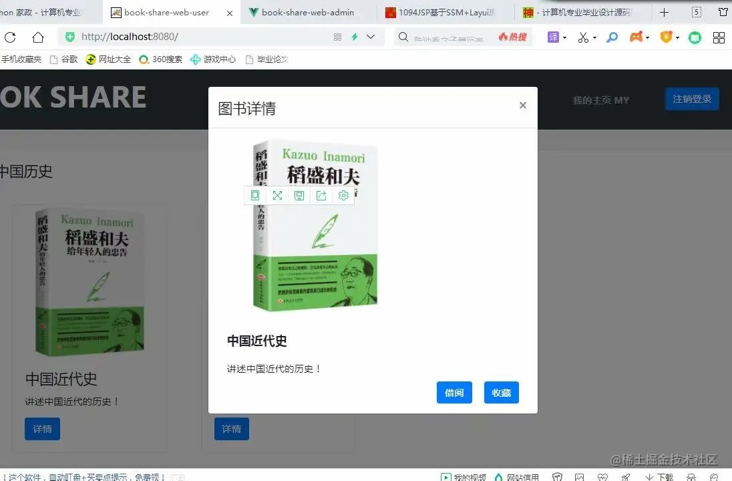Click the picture icon in status bar
The width and height of the screenshot is (732, 481).
[579, 477]
